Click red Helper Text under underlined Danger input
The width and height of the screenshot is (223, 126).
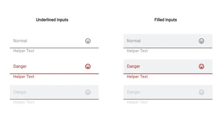click(24, 76)
